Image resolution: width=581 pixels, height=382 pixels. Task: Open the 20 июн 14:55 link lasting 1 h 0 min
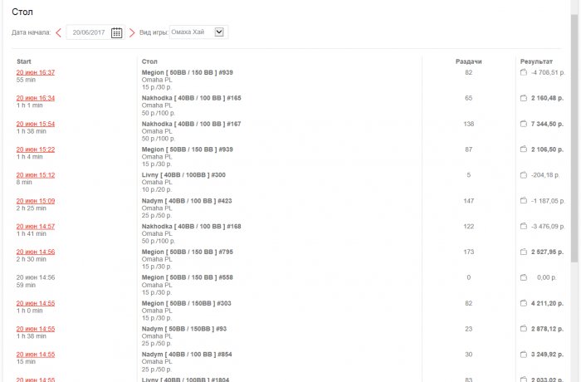(x=36, y=303)
